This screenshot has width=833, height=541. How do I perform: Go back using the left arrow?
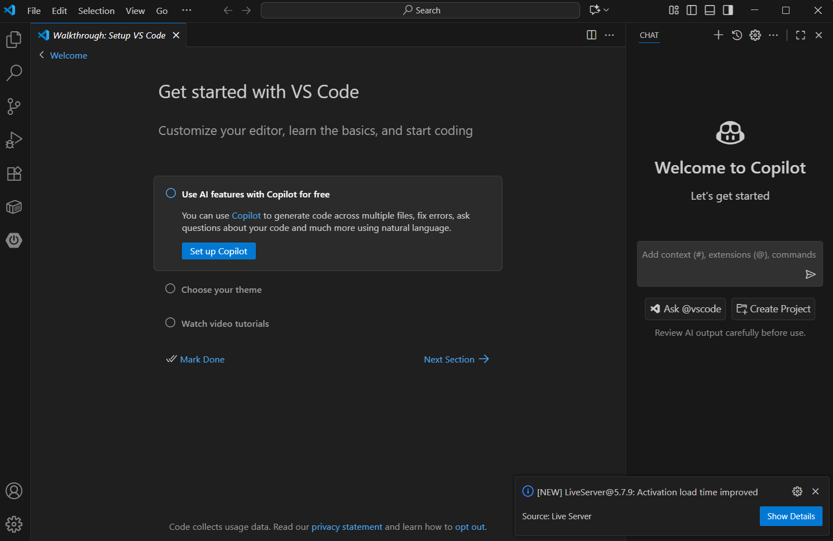coord(228,10)
